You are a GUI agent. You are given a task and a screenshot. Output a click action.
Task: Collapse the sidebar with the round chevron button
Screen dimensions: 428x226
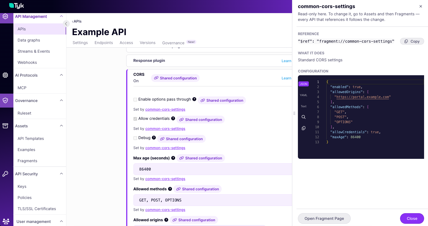(66, 24)
